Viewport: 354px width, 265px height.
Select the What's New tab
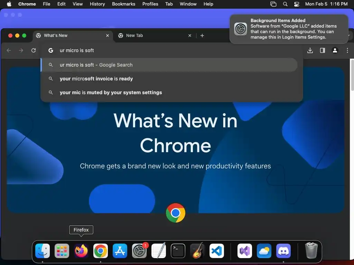pos(72,36)
